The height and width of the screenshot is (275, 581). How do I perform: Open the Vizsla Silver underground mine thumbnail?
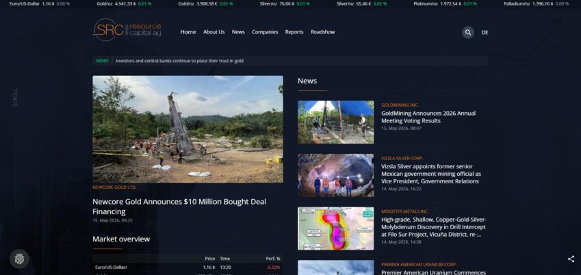(x=336, y=175)
